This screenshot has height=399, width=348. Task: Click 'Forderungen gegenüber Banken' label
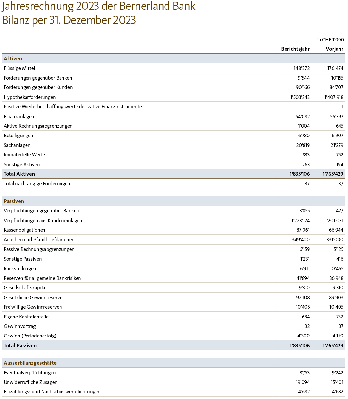point(38,78)
